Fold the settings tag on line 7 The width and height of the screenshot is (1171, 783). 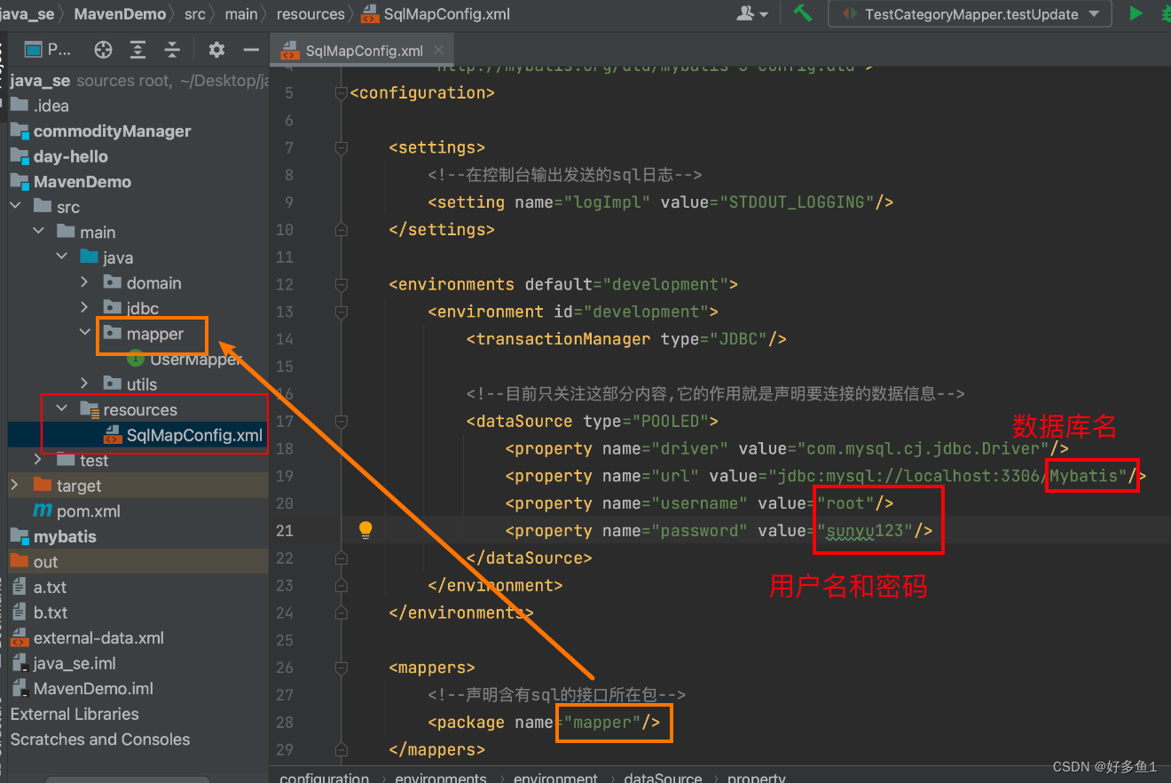[x=342, y=147]
